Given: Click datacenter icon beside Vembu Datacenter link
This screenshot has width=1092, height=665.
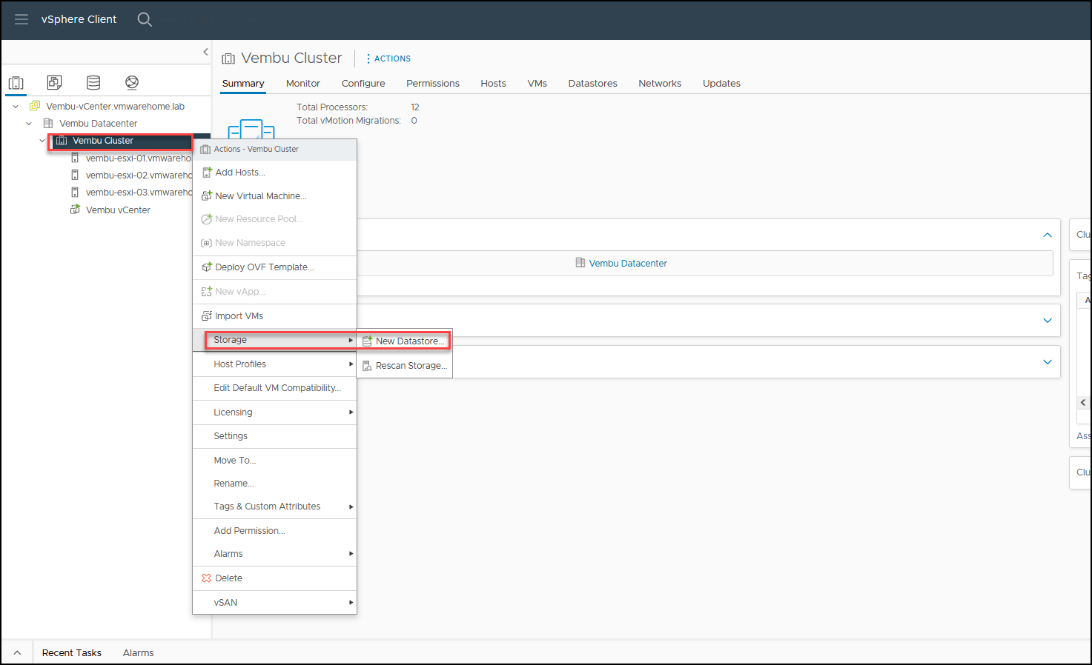Looking at the screenshot, I should pyautogui.click(x=580, y=263).
